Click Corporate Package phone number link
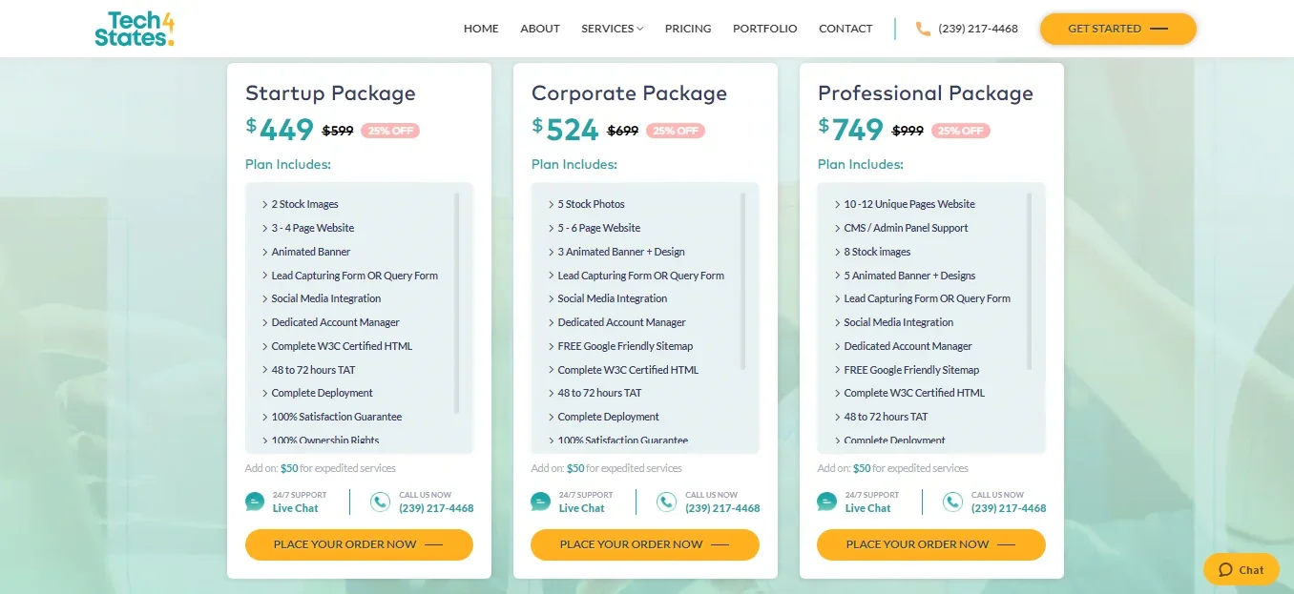The width and height of the screenshot is (1294, 594). 722,508
